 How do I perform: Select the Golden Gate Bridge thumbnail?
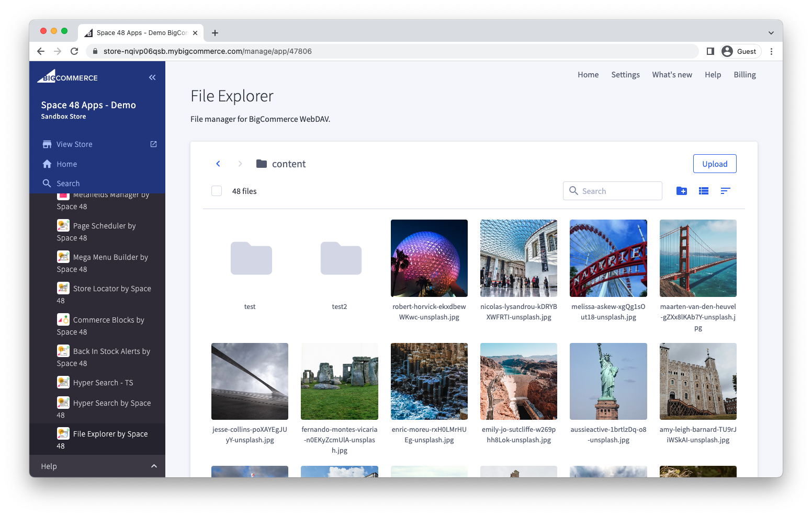point(698,258)
